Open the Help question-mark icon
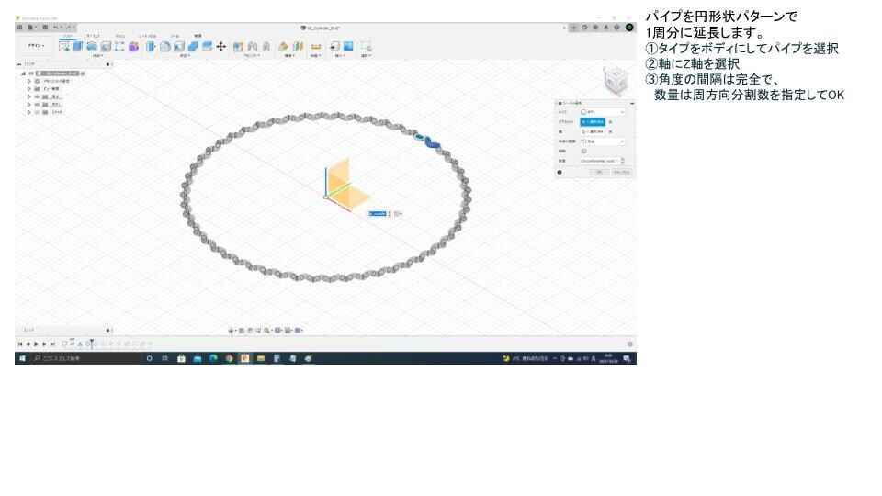Screen dimensions: 882x496 617,27
